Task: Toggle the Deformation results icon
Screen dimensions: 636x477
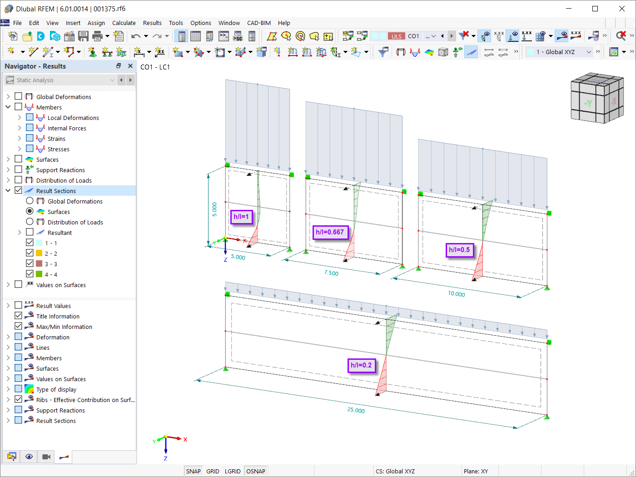Action: (x=401, y=52)
